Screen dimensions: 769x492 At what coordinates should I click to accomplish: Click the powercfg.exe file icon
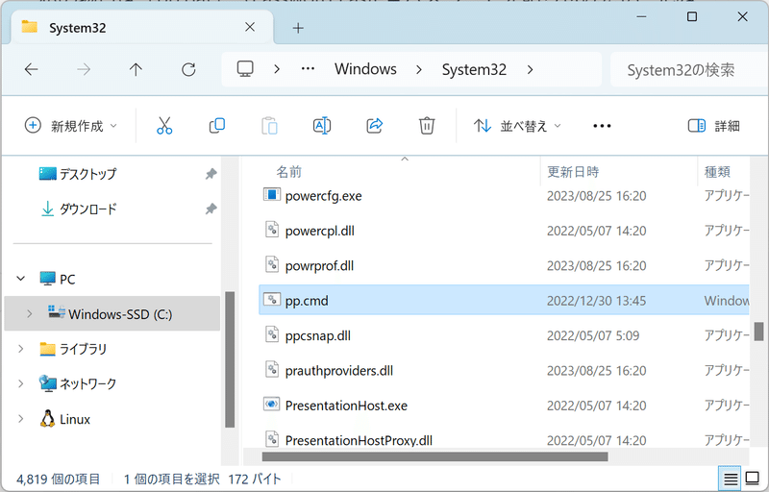[271, 195]
